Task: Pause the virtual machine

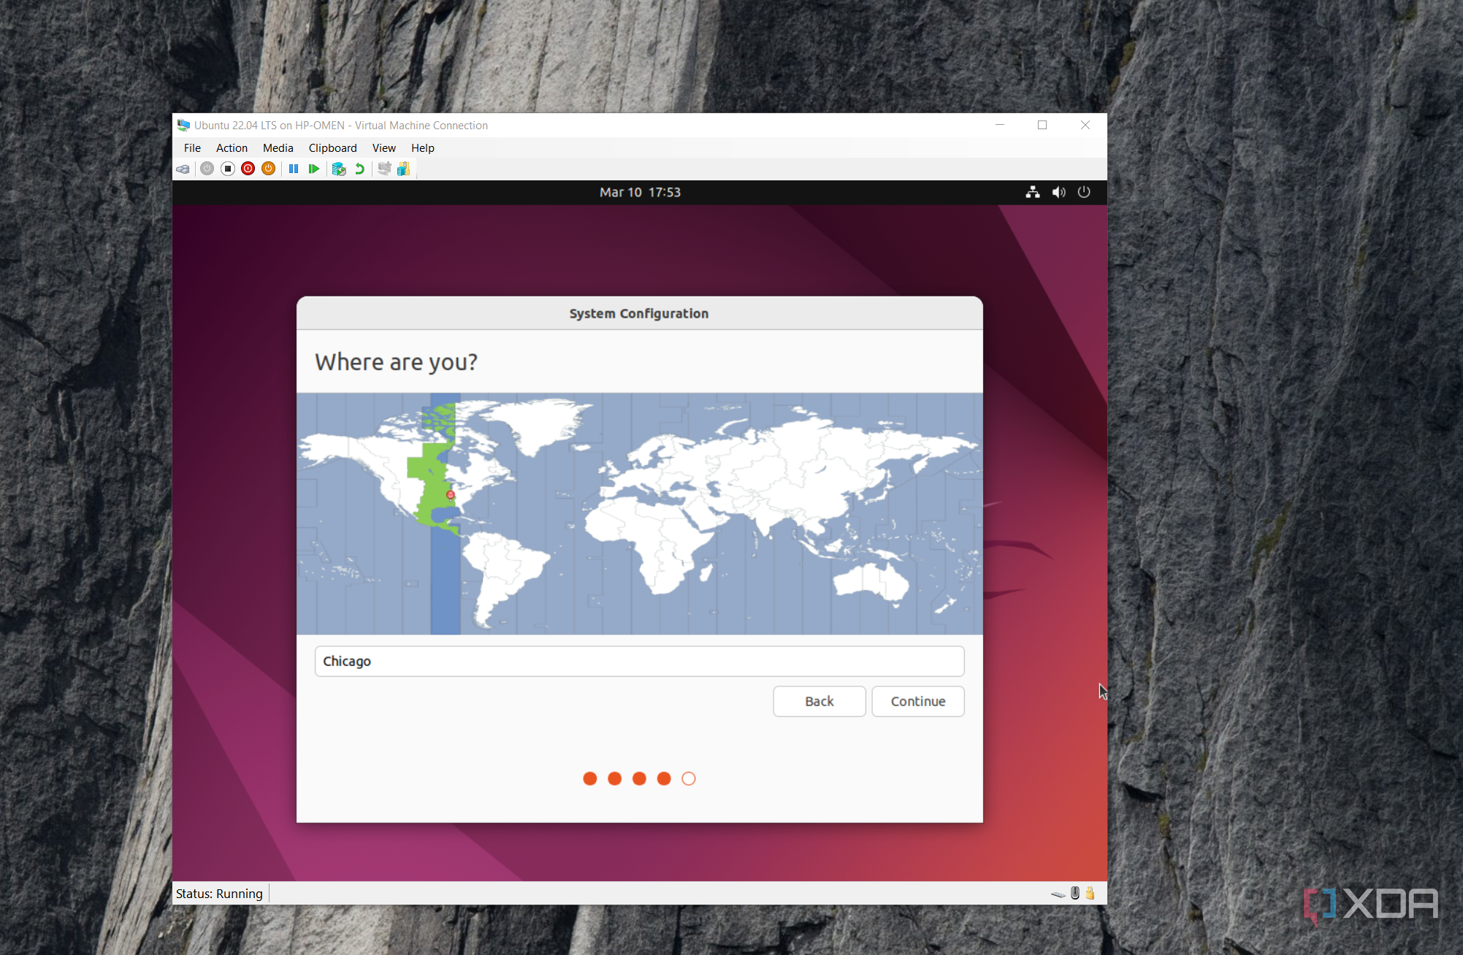Action: click(294, 169)
